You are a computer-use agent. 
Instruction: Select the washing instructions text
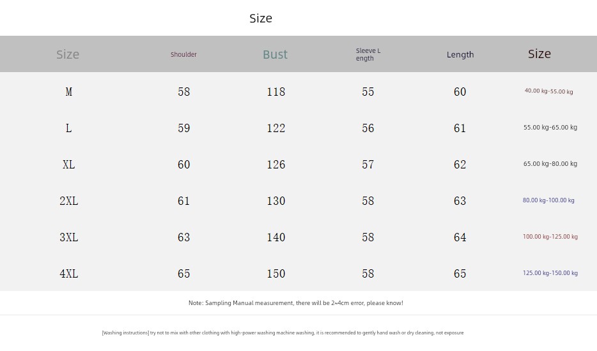click(283, 333)
